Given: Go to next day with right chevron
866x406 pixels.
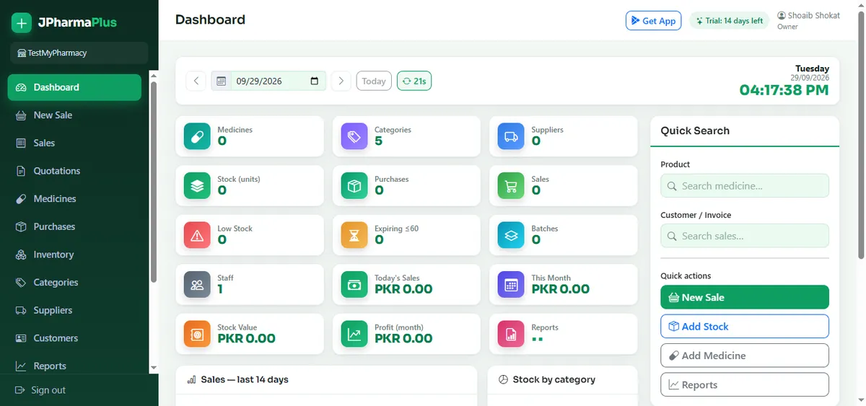Looking at the screenshot, I should [x=341, y=81].
